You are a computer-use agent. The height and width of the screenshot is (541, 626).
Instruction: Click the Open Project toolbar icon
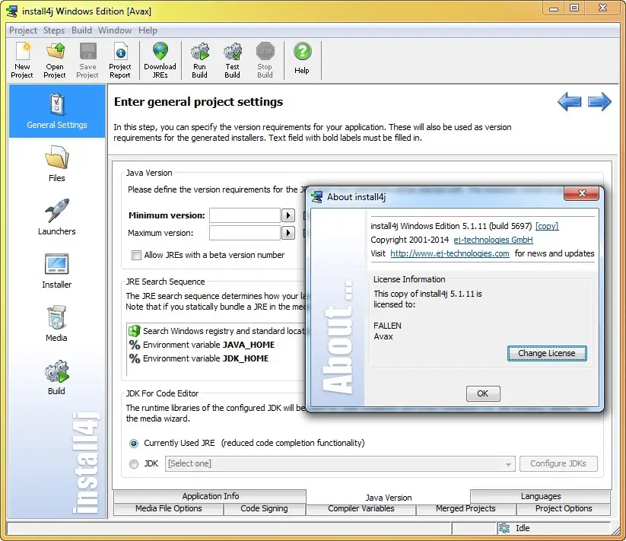(x=55, y=61)
